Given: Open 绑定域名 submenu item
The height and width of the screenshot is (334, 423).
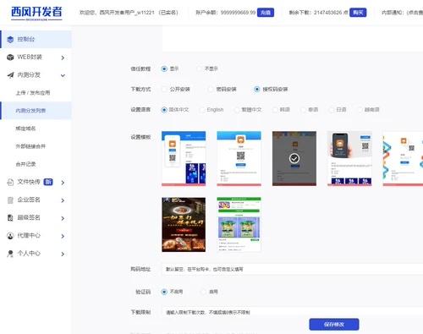Looking at the screenshot, I should [x=25, y=129].
